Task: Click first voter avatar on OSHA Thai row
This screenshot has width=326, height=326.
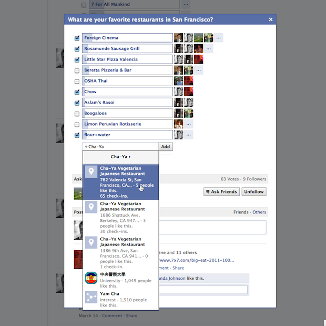Action: click(x=179, y=81)
